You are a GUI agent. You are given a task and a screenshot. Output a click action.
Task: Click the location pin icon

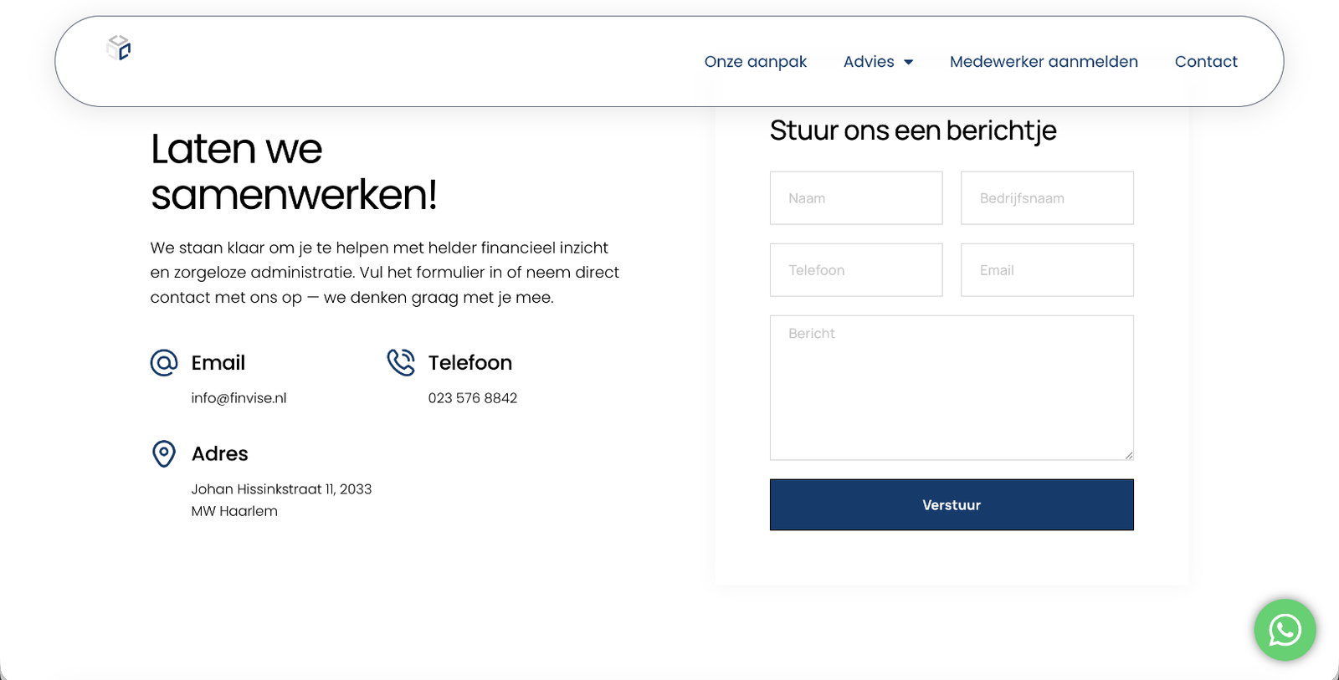164,453
